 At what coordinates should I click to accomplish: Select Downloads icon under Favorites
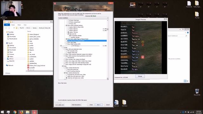[8, 36]
